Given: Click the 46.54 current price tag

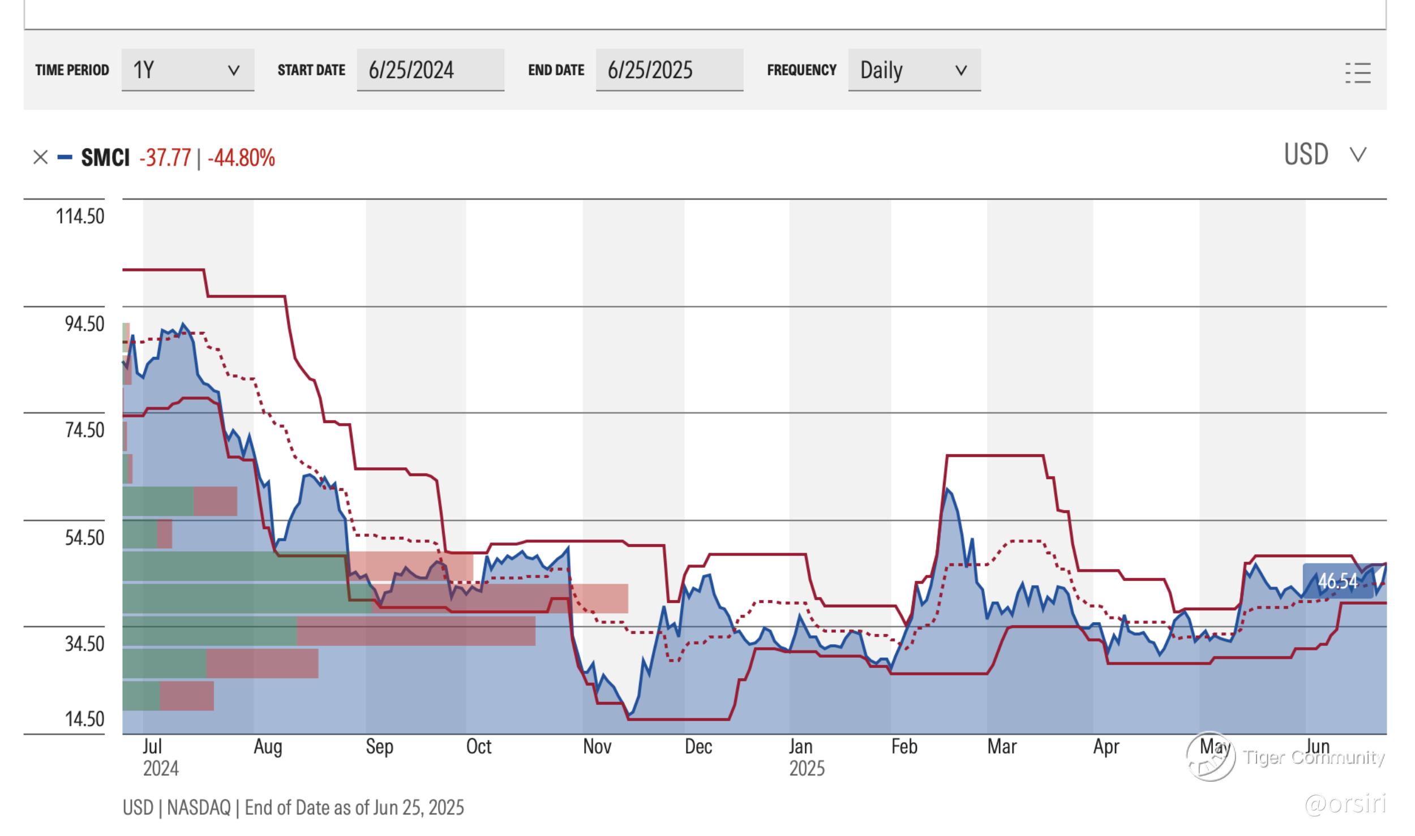Looking at the screenshot, I should tap(1337, 581).
